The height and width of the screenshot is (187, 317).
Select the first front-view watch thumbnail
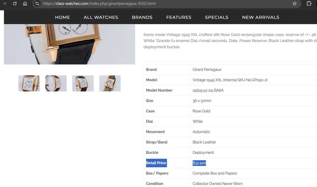coord(29,83)
